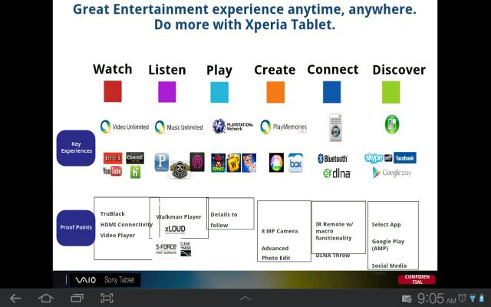This screenshot has height=307, width=491.
Task: Click the IR remote control icon
Action: 335,127
